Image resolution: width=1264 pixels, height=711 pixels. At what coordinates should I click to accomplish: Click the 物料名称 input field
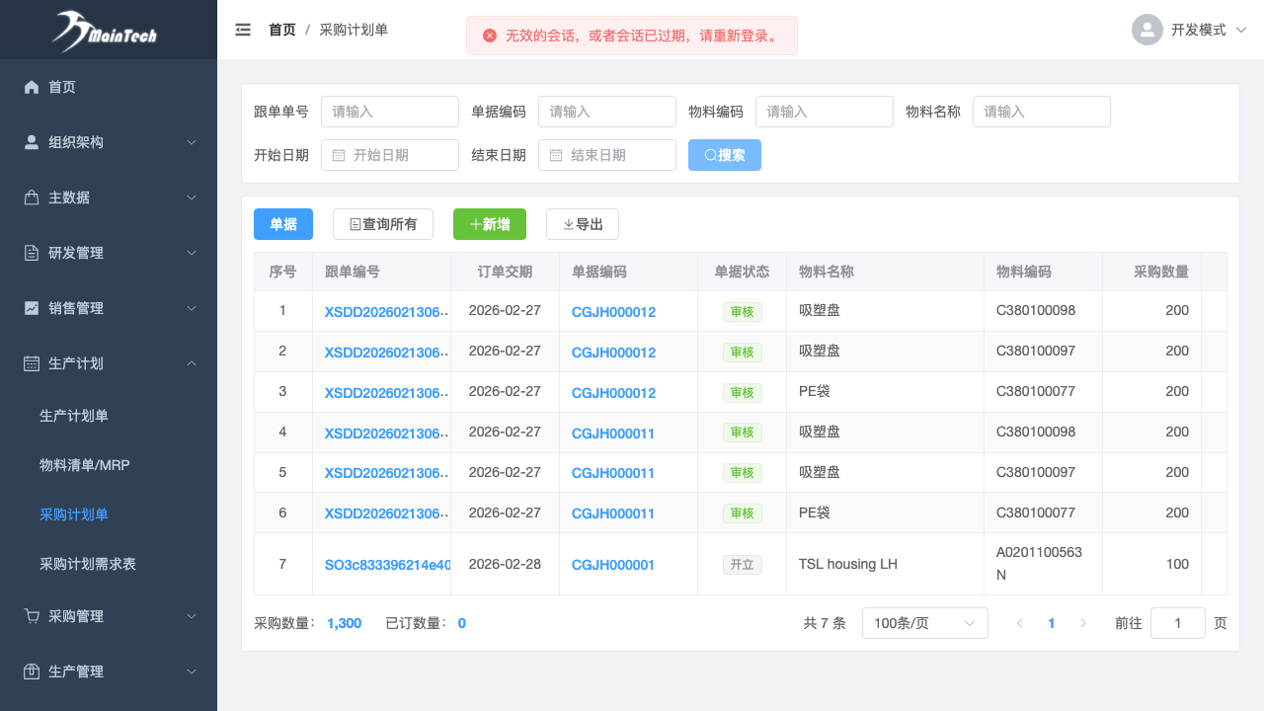(1041, 112)
